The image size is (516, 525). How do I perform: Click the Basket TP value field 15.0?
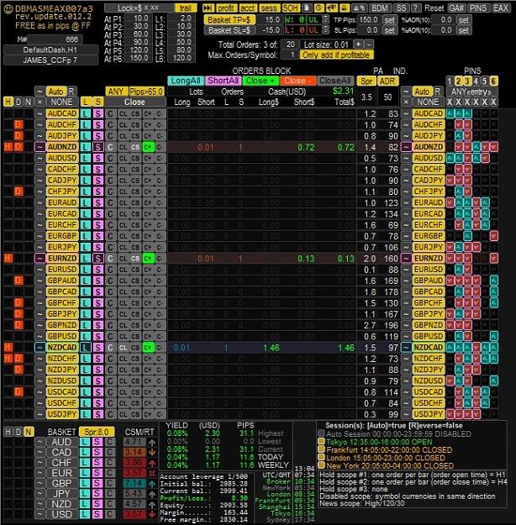click(269, 20)
